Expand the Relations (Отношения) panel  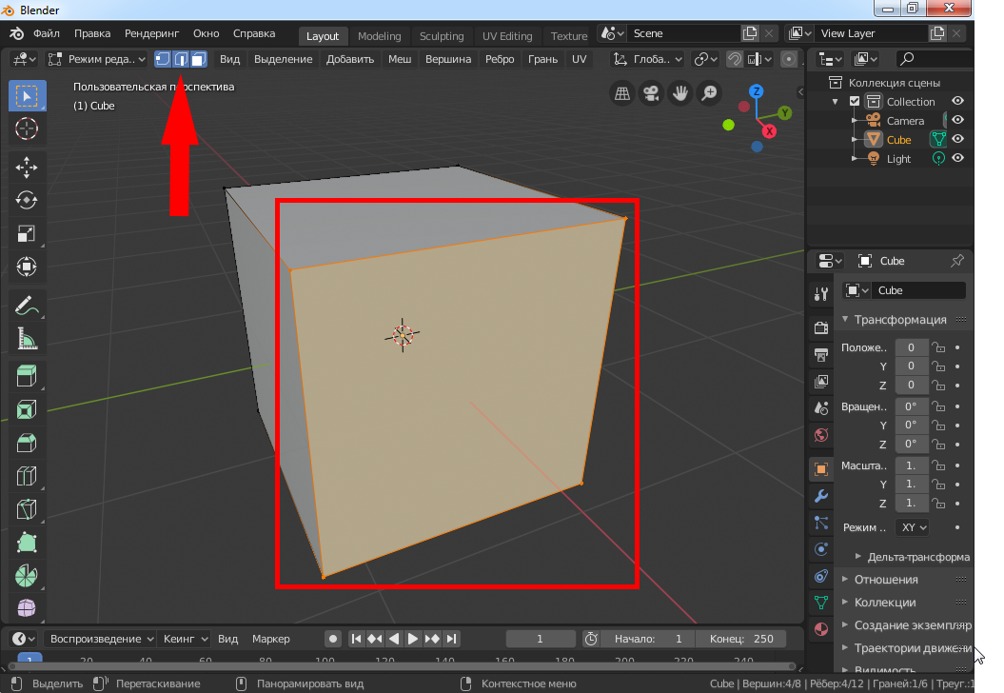(885, 579)
